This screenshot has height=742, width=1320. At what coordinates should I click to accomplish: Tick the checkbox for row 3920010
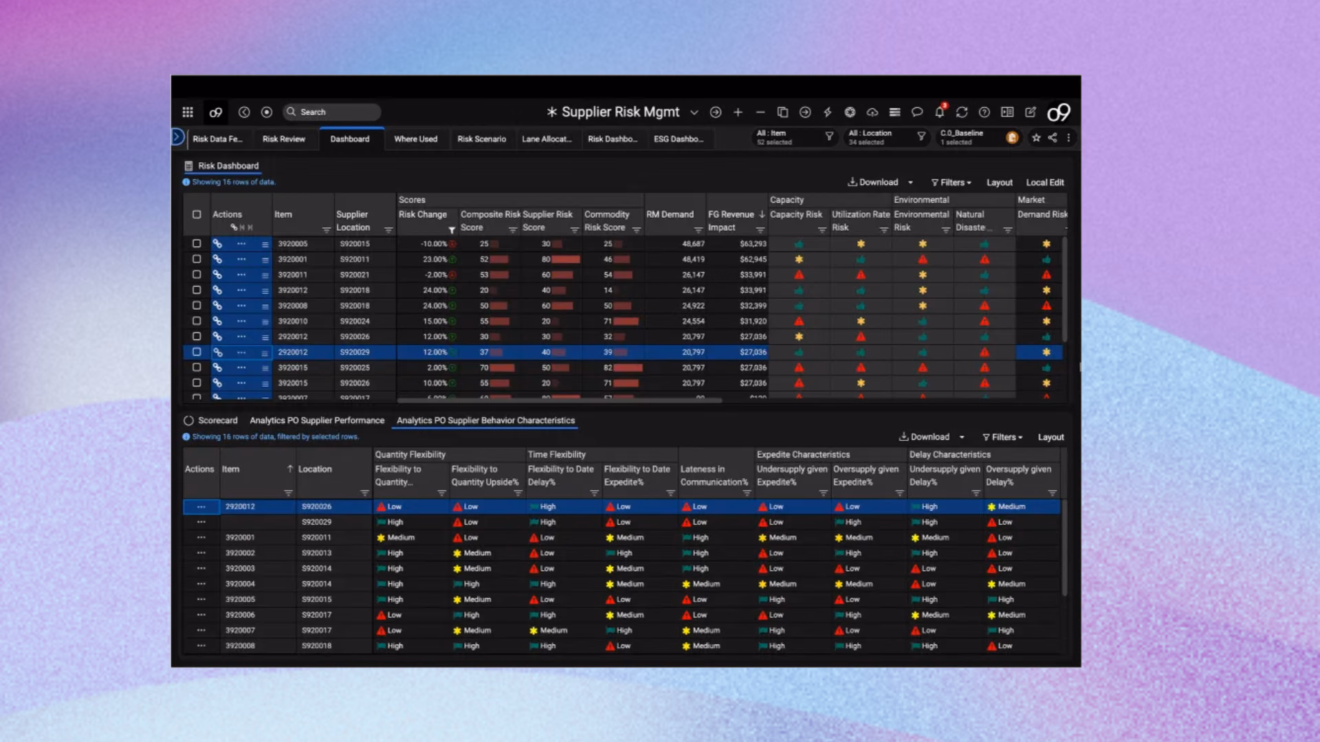point(197,321)
